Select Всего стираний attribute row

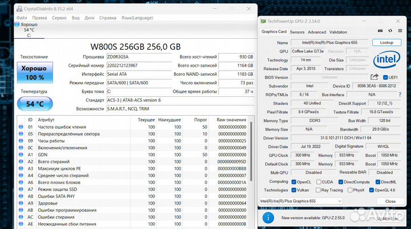132,161
